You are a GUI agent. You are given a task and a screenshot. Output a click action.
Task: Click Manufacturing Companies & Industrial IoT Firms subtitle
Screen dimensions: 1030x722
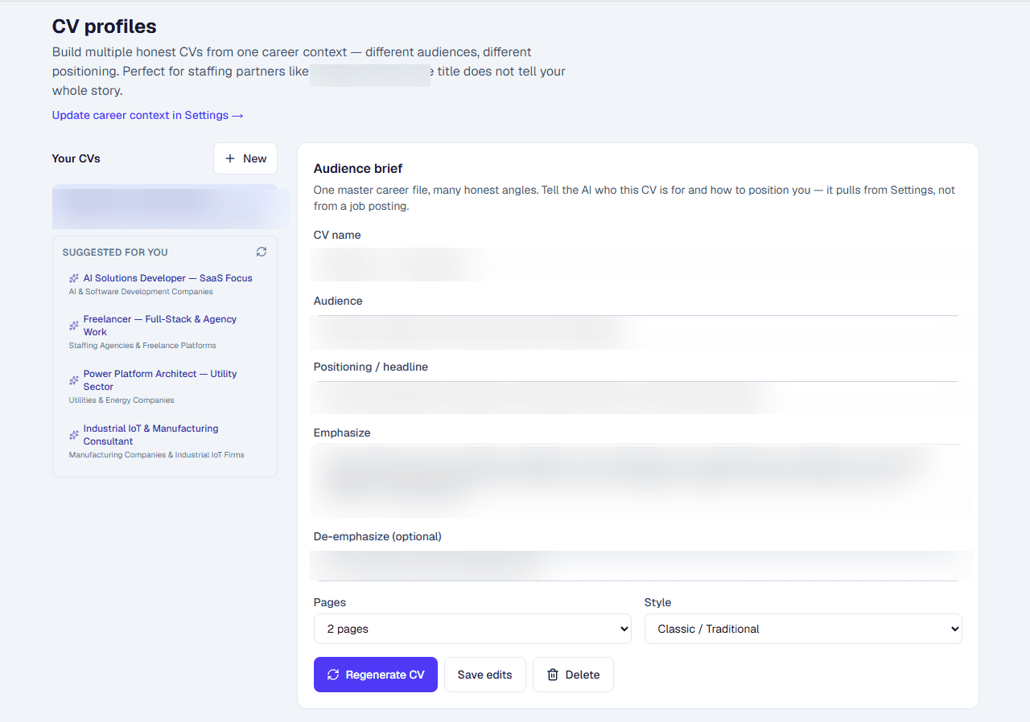click(157, 455)
